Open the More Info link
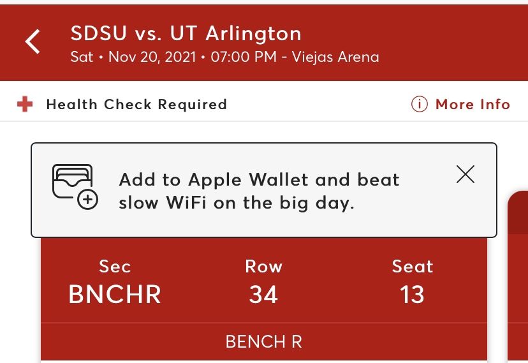 473,105
